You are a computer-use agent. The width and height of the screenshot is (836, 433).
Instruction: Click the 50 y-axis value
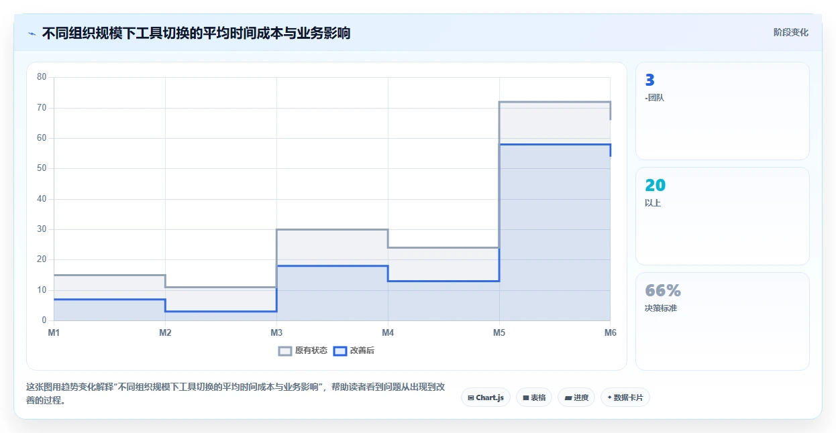[x=42, y=168]
